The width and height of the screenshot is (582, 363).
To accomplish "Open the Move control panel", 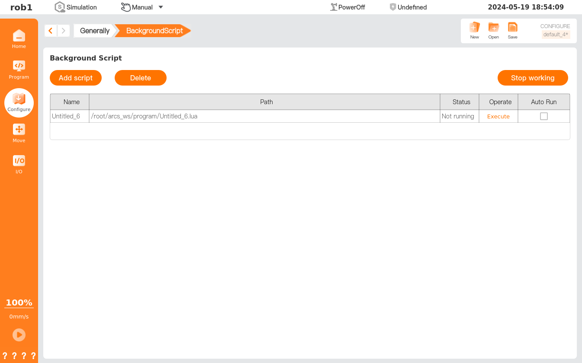I will [x=19, y=133].
